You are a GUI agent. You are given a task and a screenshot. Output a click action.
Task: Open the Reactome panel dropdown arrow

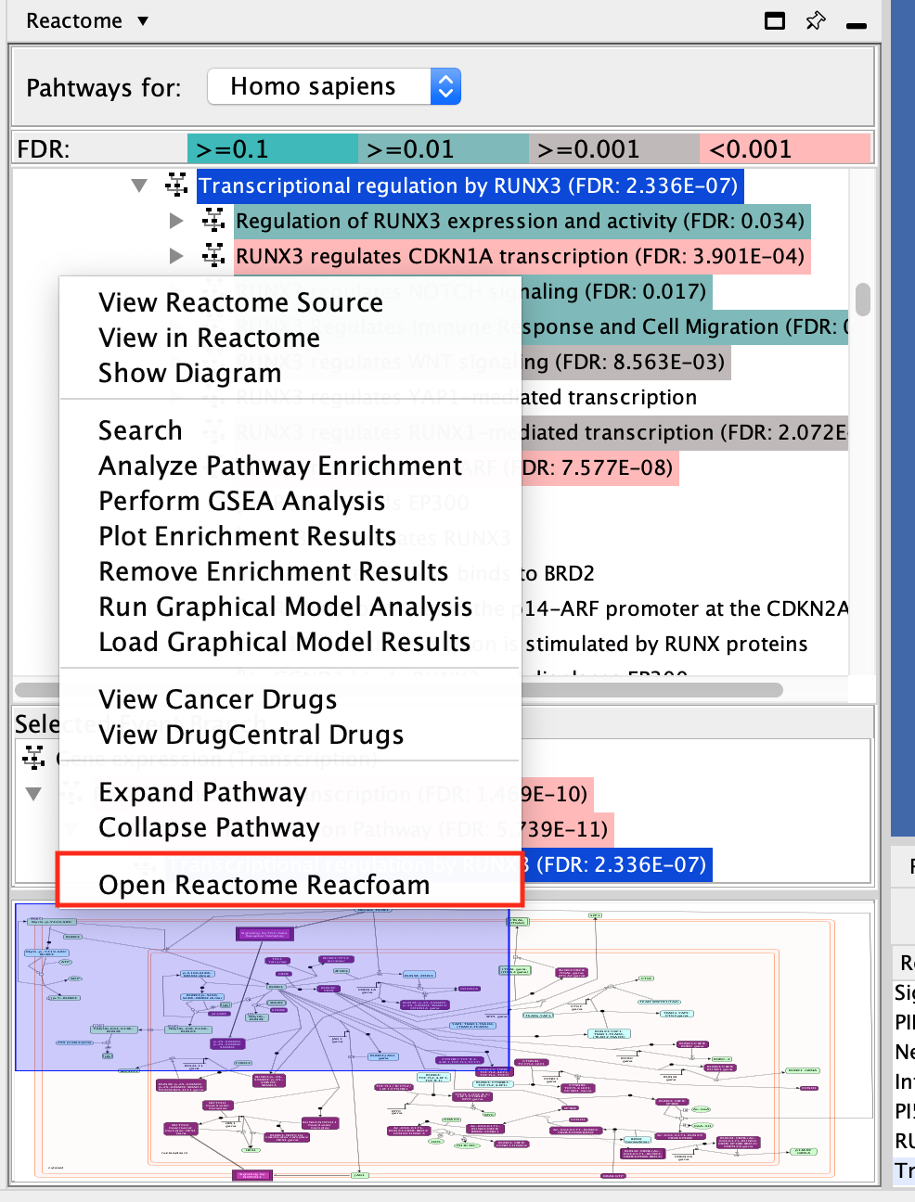pos(143,20)
